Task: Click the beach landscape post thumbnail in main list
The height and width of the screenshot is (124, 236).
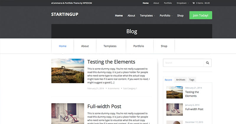Action: coord(68,71)
